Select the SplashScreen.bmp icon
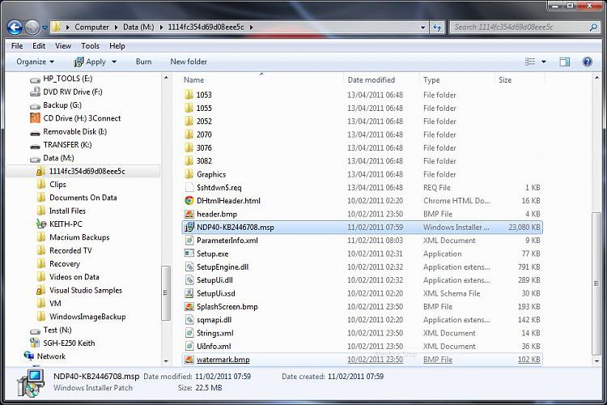The width and height of the screenshot is (607, 405). click(189, 306)
